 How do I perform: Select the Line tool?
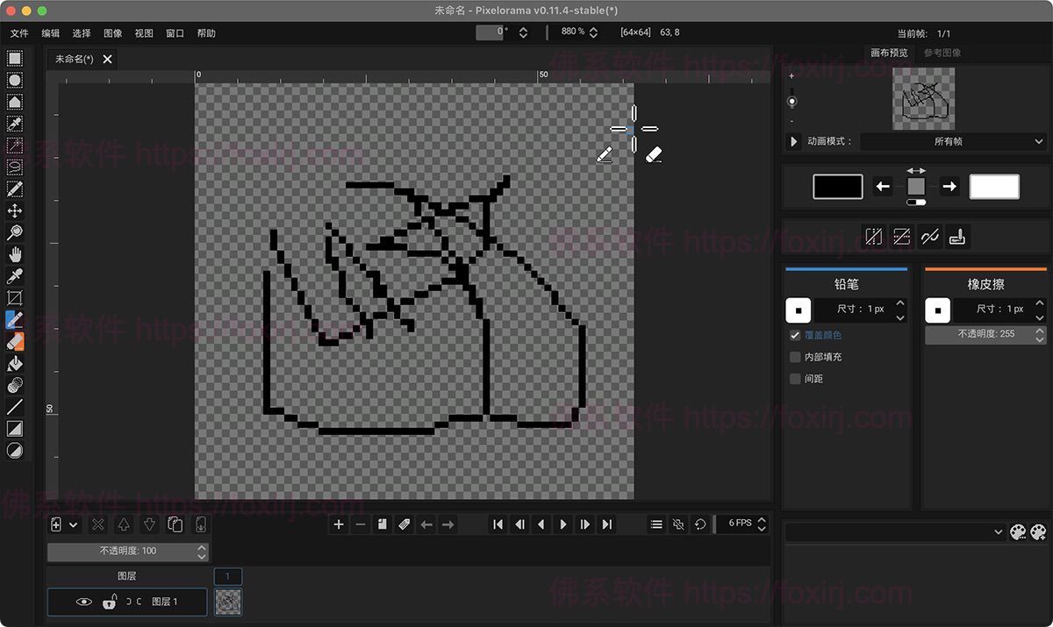[x=15, y=407]
